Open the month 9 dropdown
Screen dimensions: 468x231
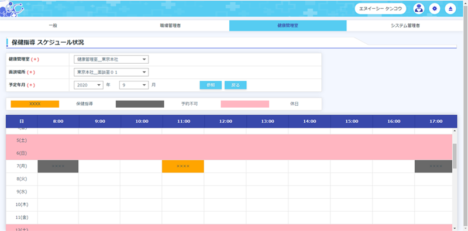(x=134, y=85)
